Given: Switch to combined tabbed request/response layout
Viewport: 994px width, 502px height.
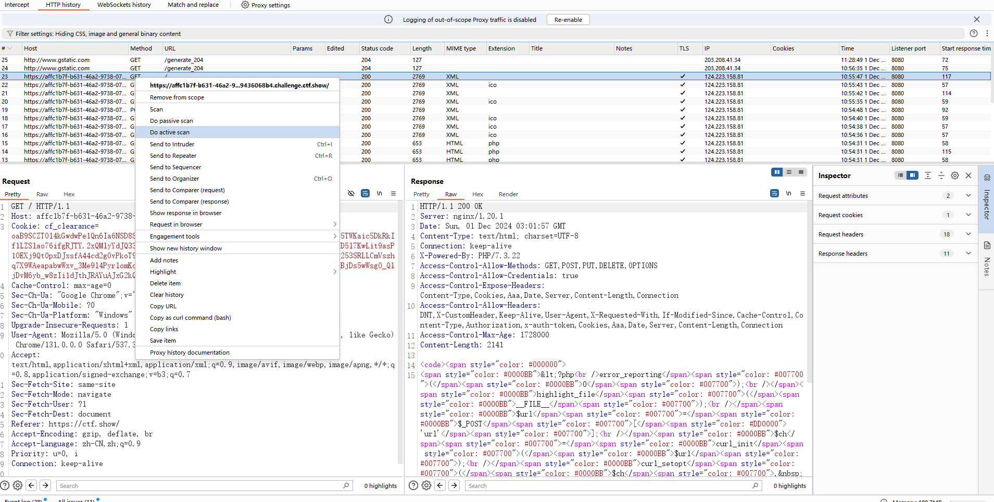Looking at the screenshot, I should coord(801,172).
